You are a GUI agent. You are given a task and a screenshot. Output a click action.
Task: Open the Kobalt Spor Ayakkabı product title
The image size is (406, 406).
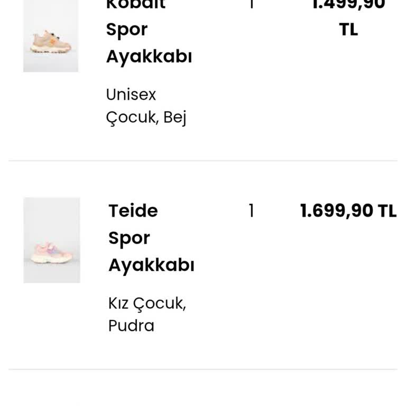[x=149, y=30]
